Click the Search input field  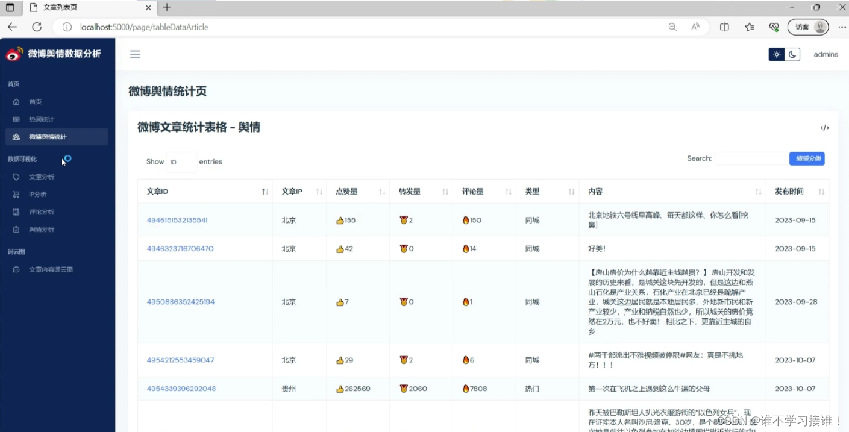click(750, 159)
